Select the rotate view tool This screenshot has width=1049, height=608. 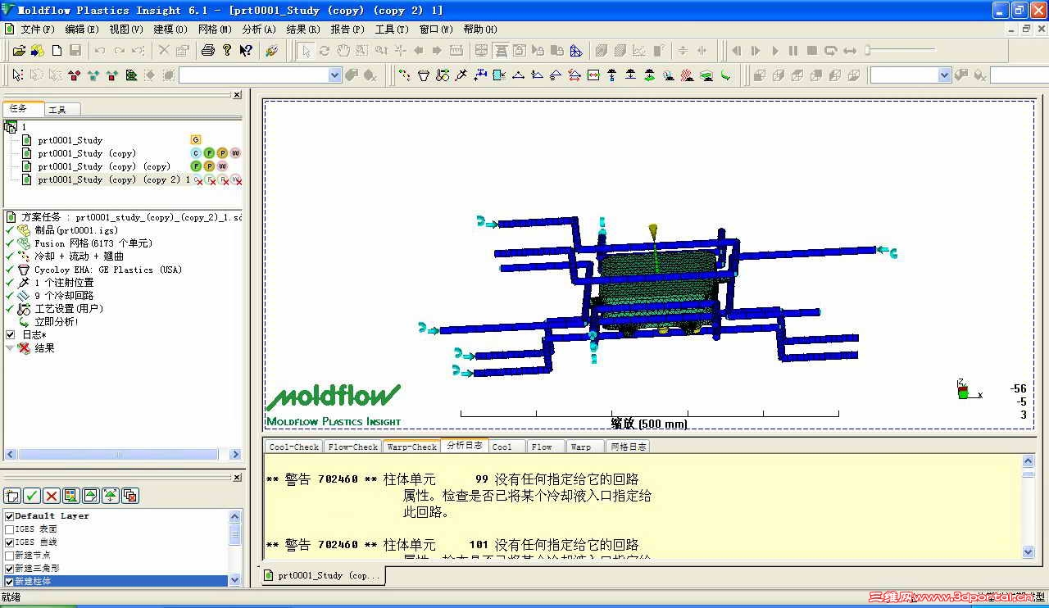pyautogui.click(x=325, y=50)
